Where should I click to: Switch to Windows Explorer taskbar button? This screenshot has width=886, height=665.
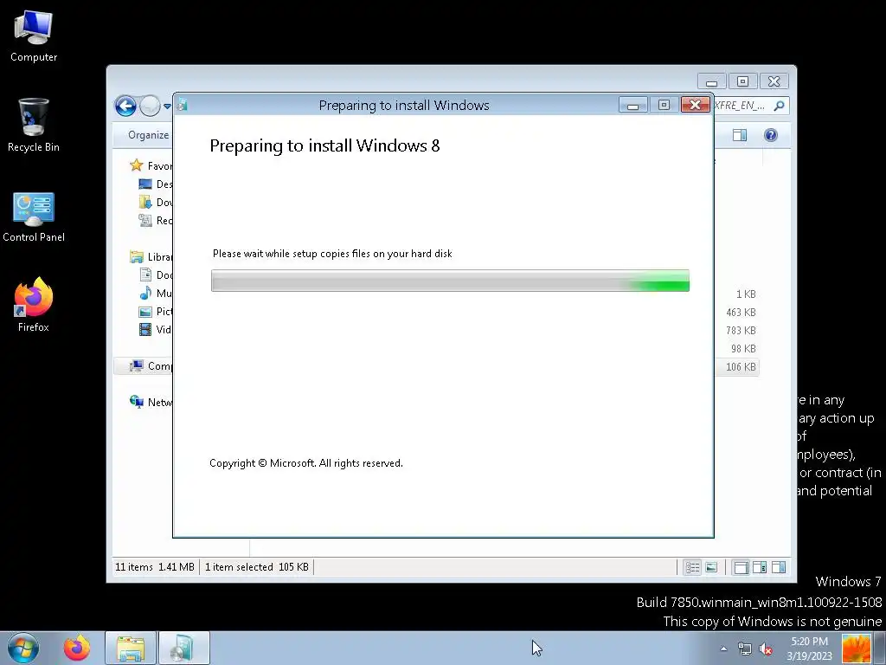pos(131,648)
